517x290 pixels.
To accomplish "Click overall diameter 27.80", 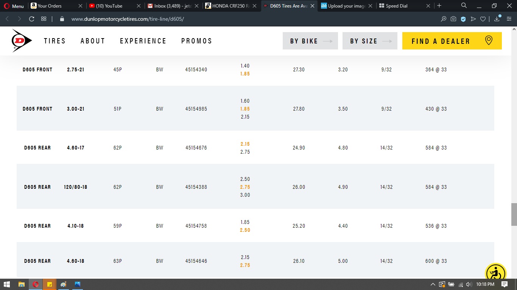I will [299, 109].
